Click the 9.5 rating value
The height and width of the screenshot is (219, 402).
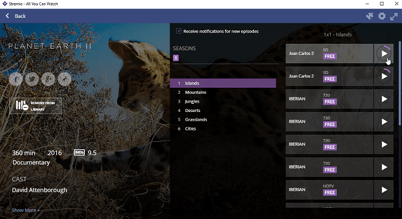click(x=92, y=153)
